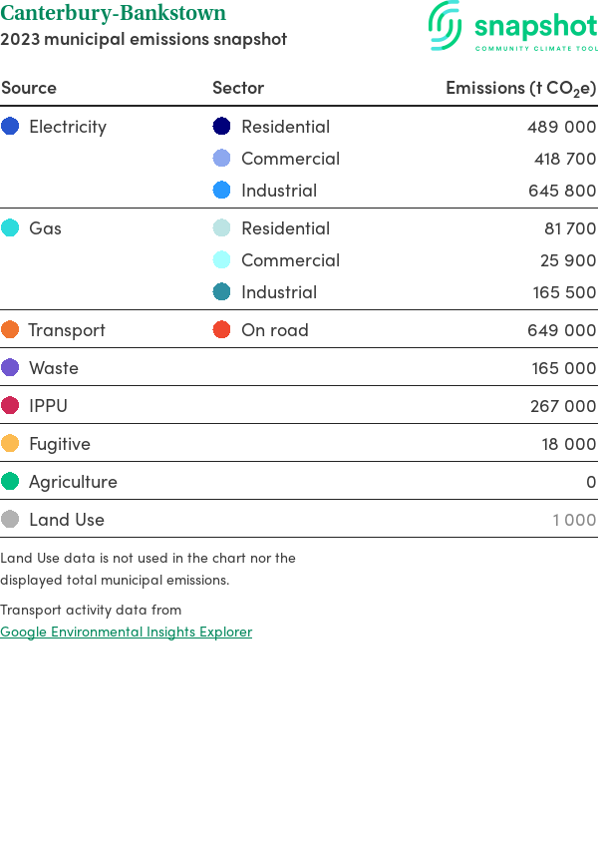598x848 pixels.
Task: Select the Transport emissions value 649 000
Action: coord(561,330)
